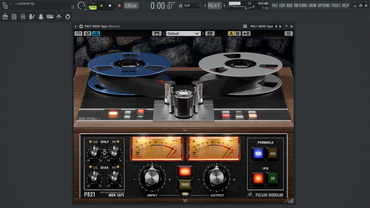This screenshot has width=370, height=208.
Task: Go to previous preset with left chevron
Action: (x=164, y=34)
